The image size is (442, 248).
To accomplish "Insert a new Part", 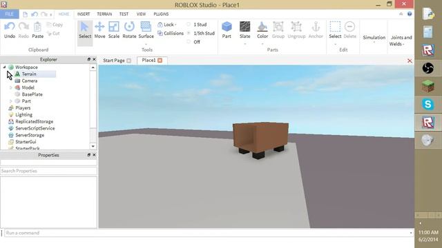I will point(227,30).
